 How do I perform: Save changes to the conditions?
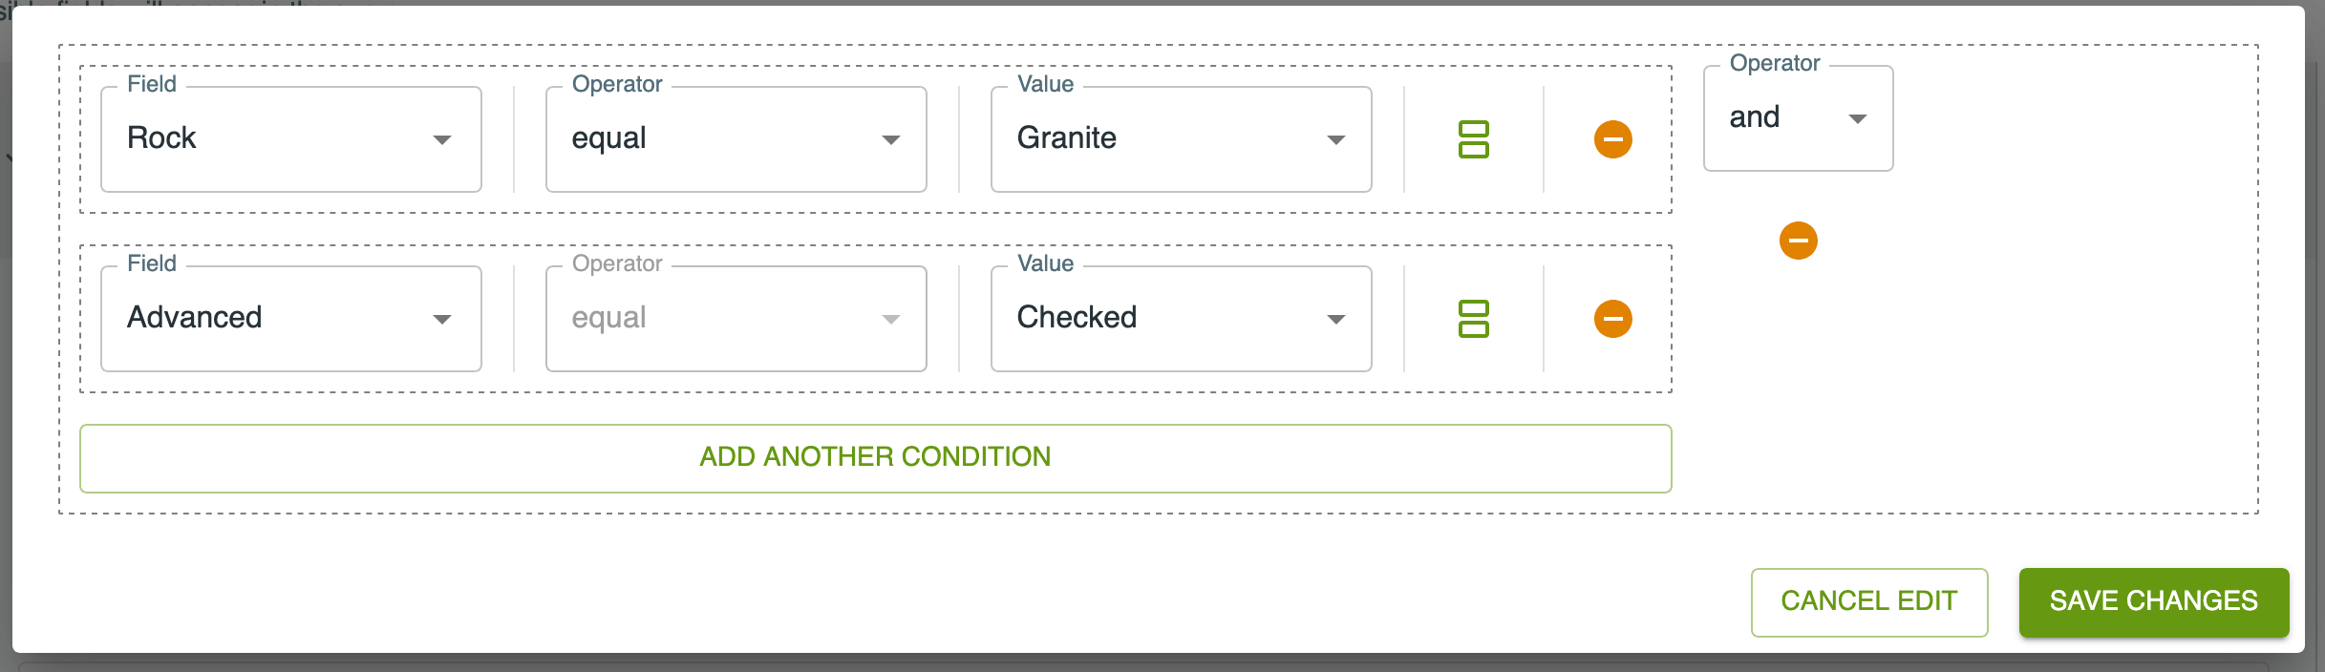pos(2153,601)
